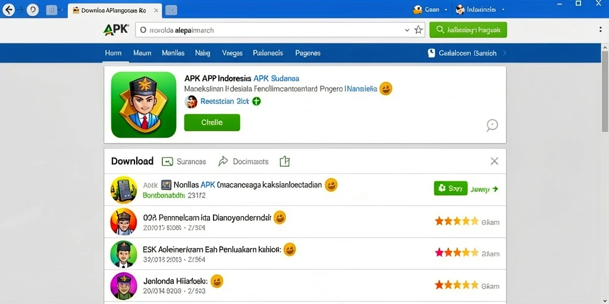Open the 'Docimants' tab
The width and height of the screenshot is (609, 304).
tap(243, 161)
